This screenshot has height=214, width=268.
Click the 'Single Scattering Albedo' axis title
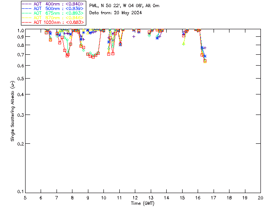tap(13, 111)
